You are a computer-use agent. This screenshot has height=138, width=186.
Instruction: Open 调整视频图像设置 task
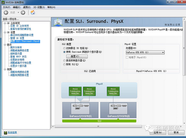point(19,75)
